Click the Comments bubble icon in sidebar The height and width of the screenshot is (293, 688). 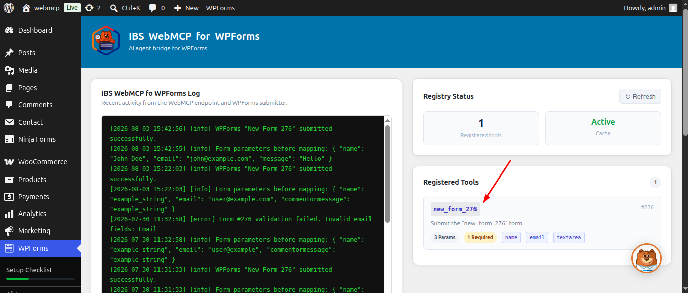9,105
